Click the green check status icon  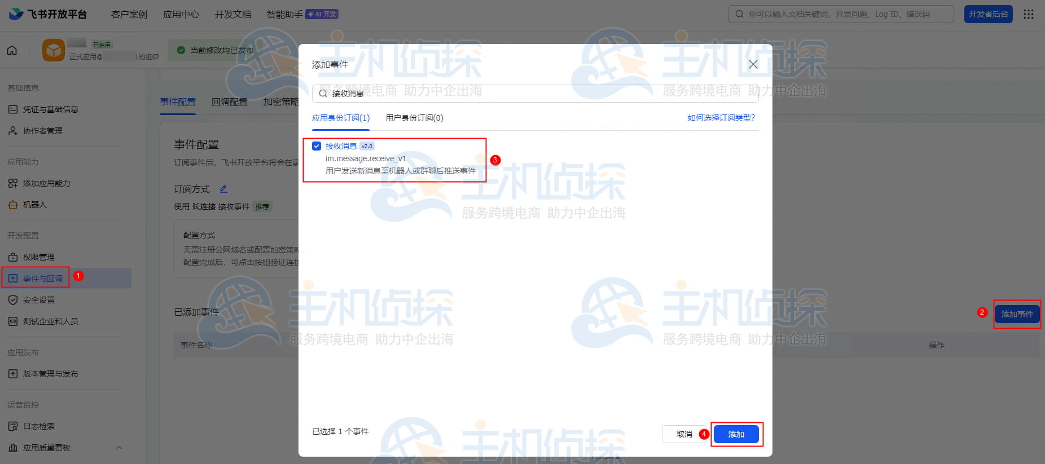[181, 50]
